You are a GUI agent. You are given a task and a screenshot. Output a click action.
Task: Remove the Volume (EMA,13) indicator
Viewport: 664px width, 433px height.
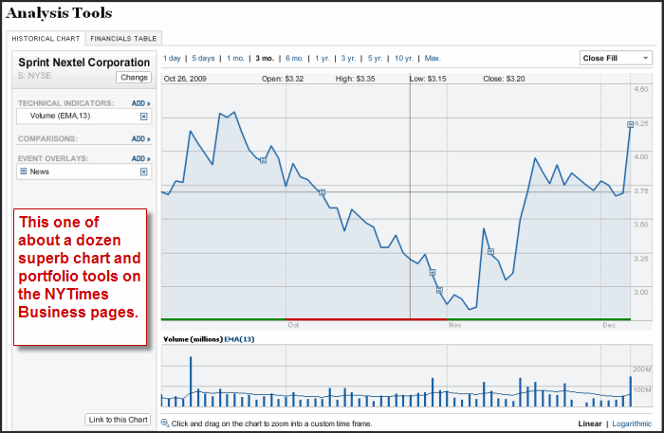click(x=143, y=117)
